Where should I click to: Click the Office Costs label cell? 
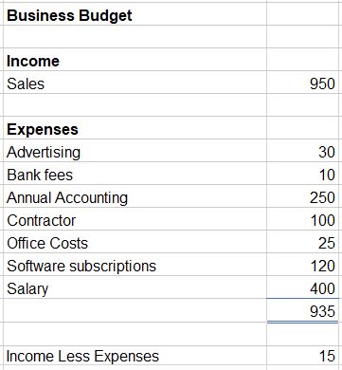135,242
